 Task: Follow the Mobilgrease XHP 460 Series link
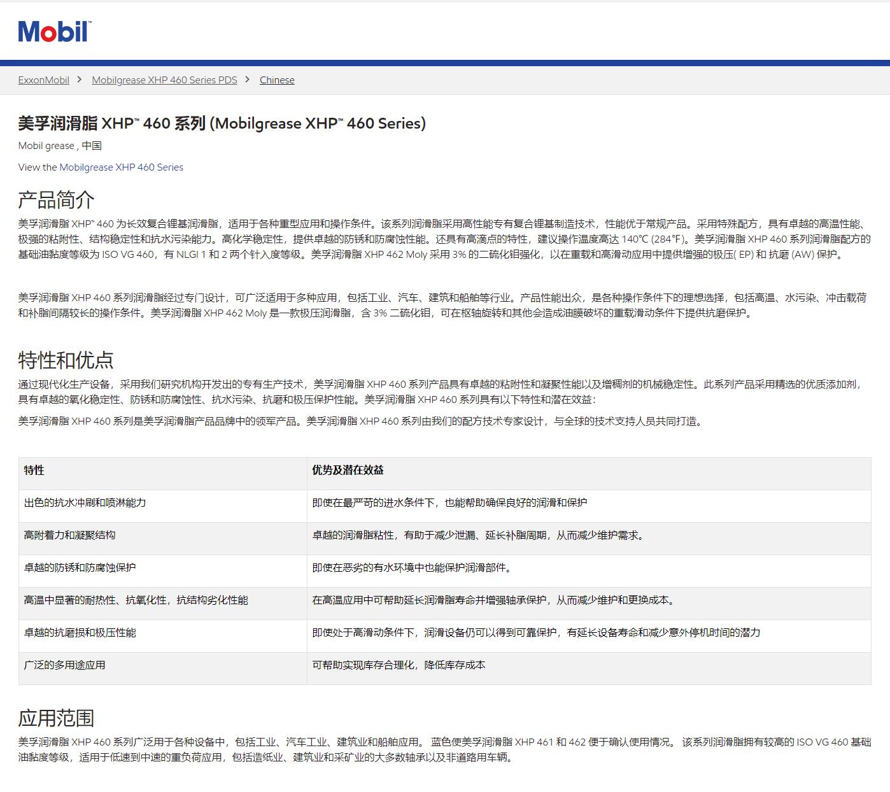click(x=122, y=167)
